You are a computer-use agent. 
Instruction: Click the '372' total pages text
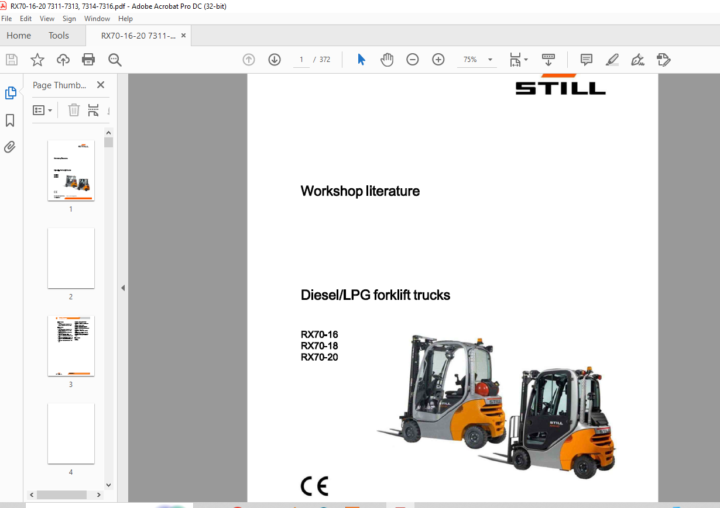(x=325, y=60)
